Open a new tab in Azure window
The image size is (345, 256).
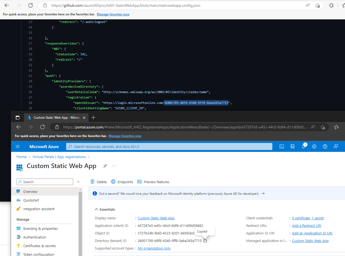(x=93, y=118)
